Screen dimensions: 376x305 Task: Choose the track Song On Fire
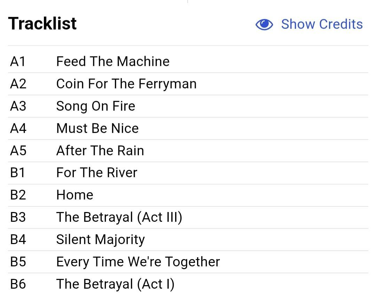pyautogui.click(x=96, y=106)
